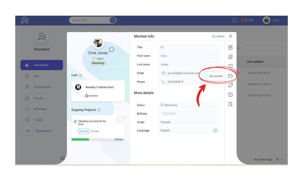Open the tag icon in the member side toolbar
Screen dimensions: 297x178
pyautogui.click(x=230, y=85)
